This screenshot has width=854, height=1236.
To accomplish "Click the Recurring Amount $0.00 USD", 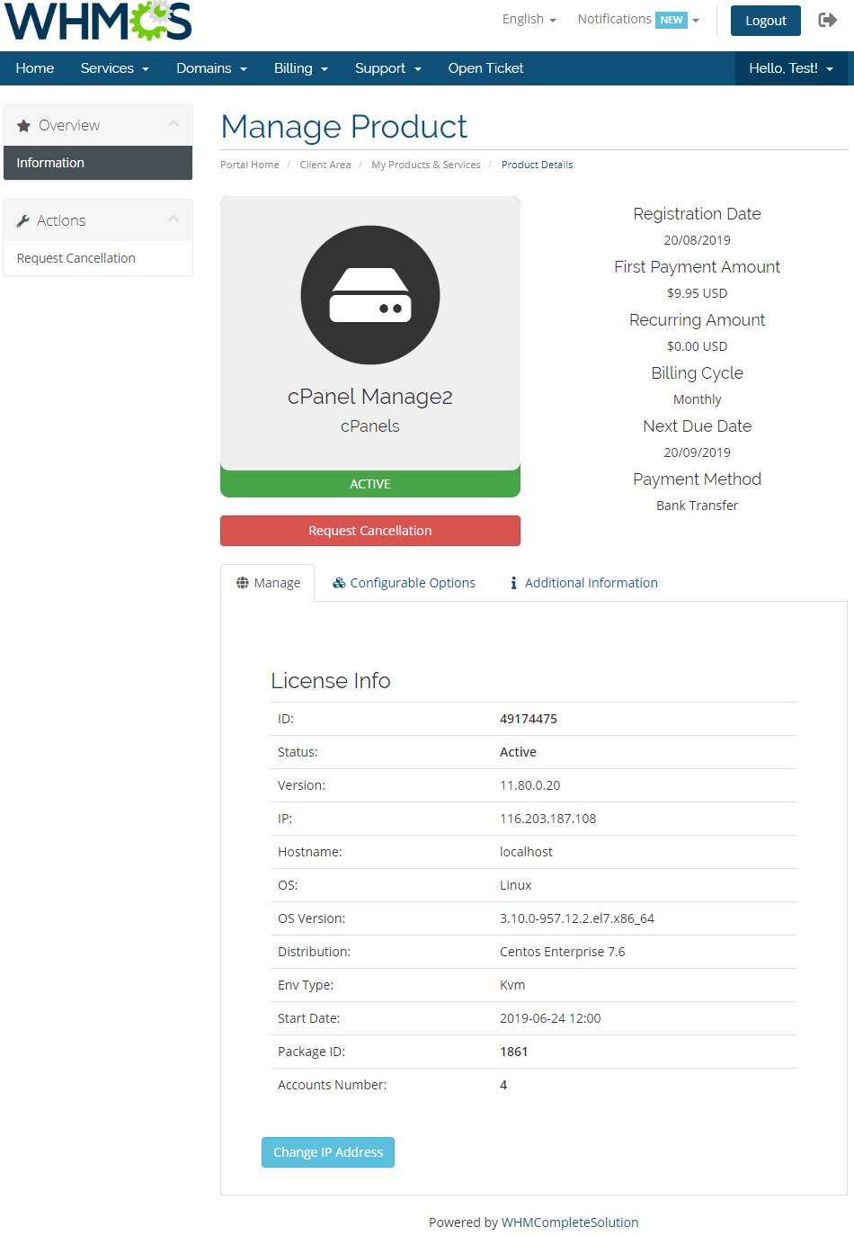I will tap(698, 346).
